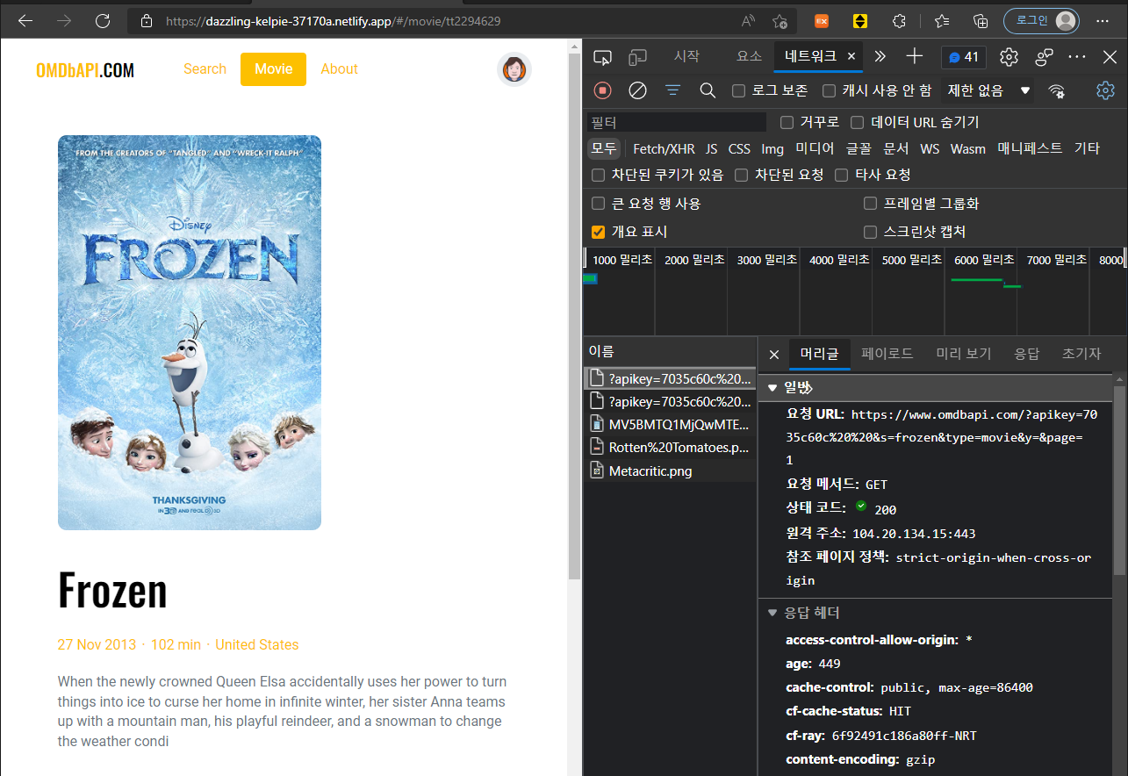Select the Rotten%20Tomatoes.p... request row
This screenshot has width=1128, height=776.
tap(670, 448)
